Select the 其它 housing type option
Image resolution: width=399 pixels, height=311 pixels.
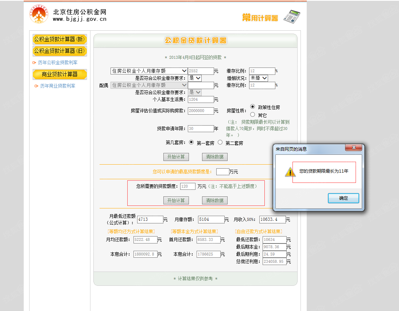(252, 115)
